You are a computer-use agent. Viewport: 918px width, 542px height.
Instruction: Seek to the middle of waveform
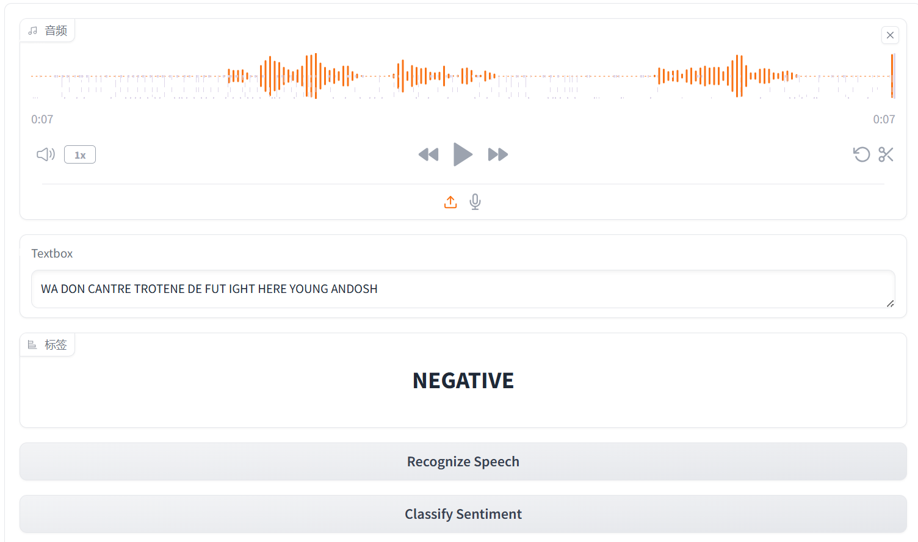click(x=463, y=76)
